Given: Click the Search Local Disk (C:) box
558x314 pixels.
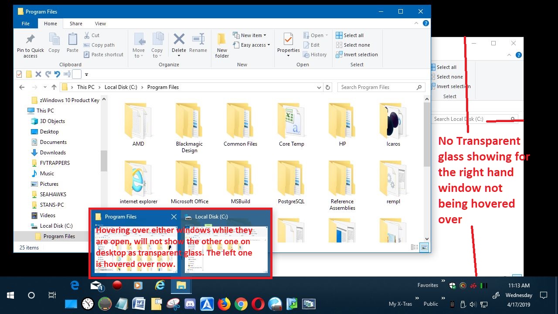Looking at the screenshot, I should (x=474, y=119).
